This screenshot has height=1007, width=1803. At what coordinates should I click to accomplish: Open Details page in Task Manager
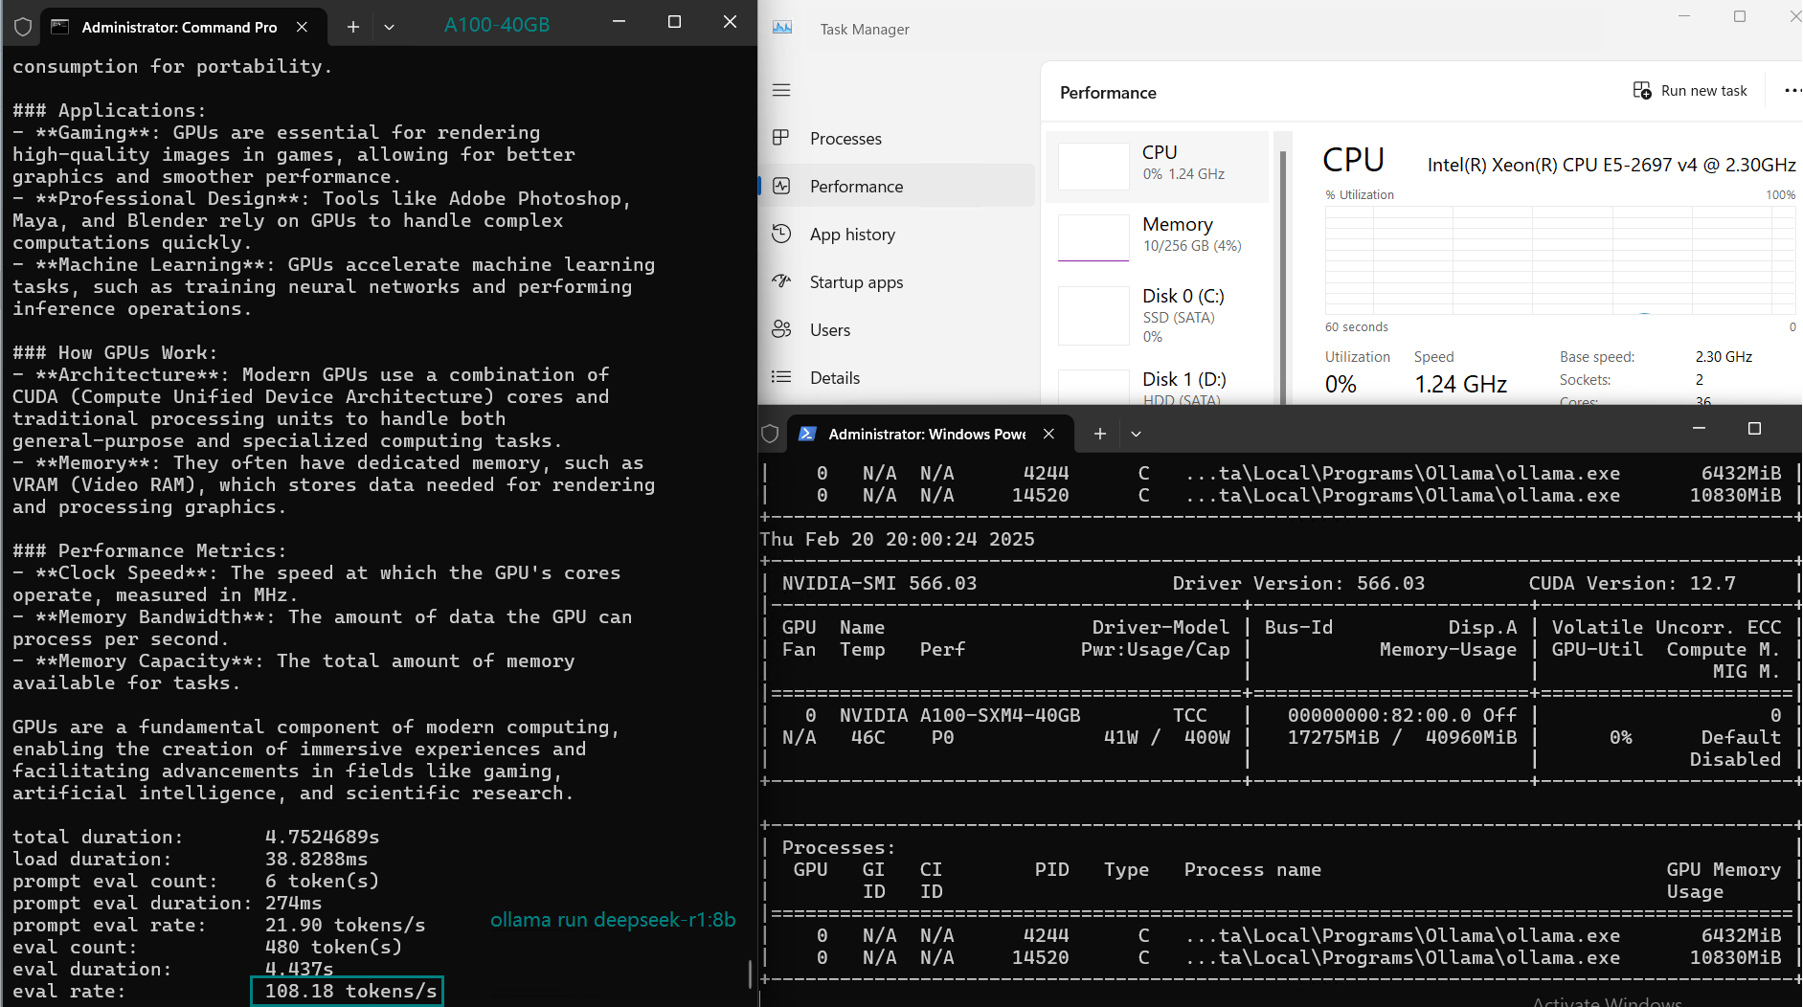click(898, 377)
